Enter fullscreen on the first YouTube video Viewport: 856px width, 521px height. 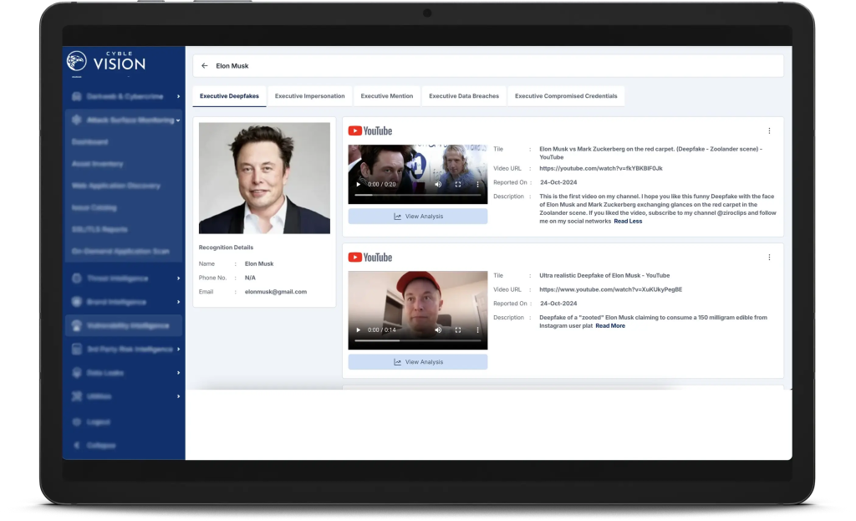coord(458,184)
